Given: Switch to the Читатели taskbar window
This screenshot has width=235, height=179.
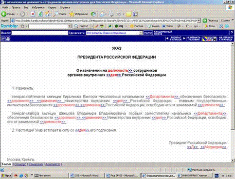Looking at the screenshot, I should (x=51, y=176).
